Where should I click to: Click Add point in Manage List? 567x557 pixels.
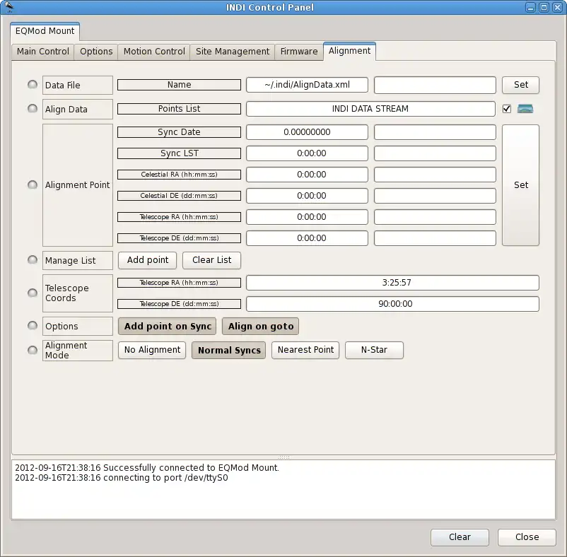(148, 260)
